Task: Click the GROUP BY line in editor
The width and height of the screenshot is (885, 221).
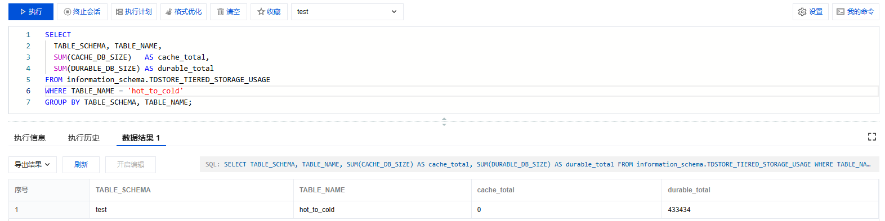Action: pyautogui.click(x=118, y=102)
